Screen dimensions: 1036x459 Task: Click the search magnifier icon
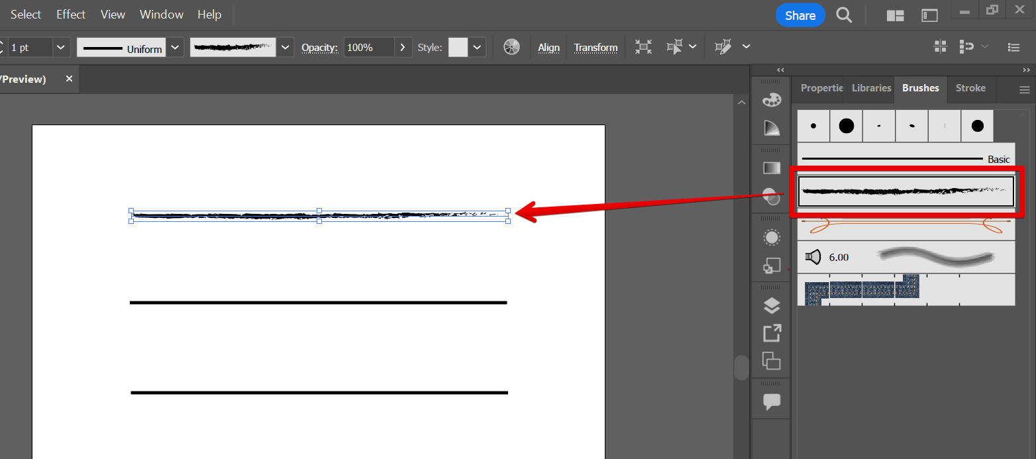[844, 15]
